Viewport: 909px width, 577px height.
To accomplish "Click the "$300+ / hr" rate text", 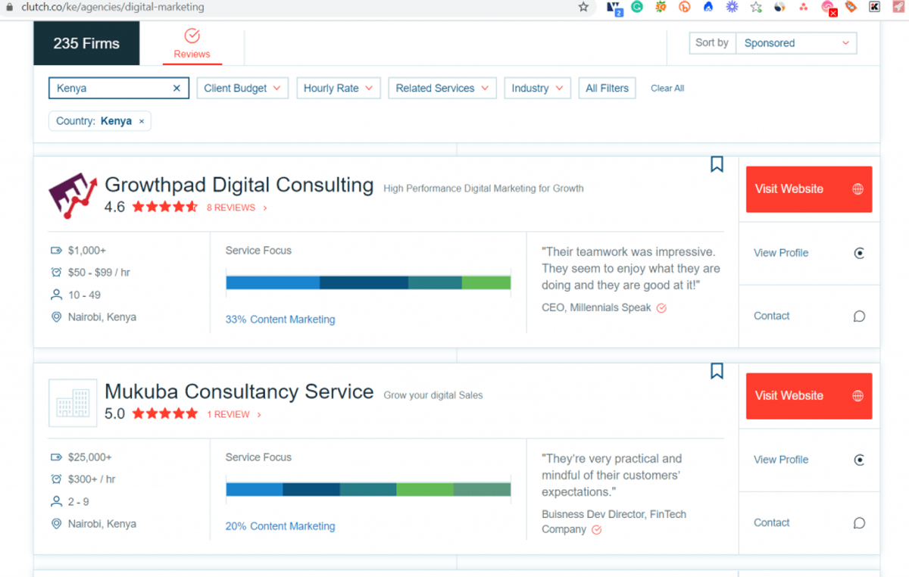I will coord(92,479).
